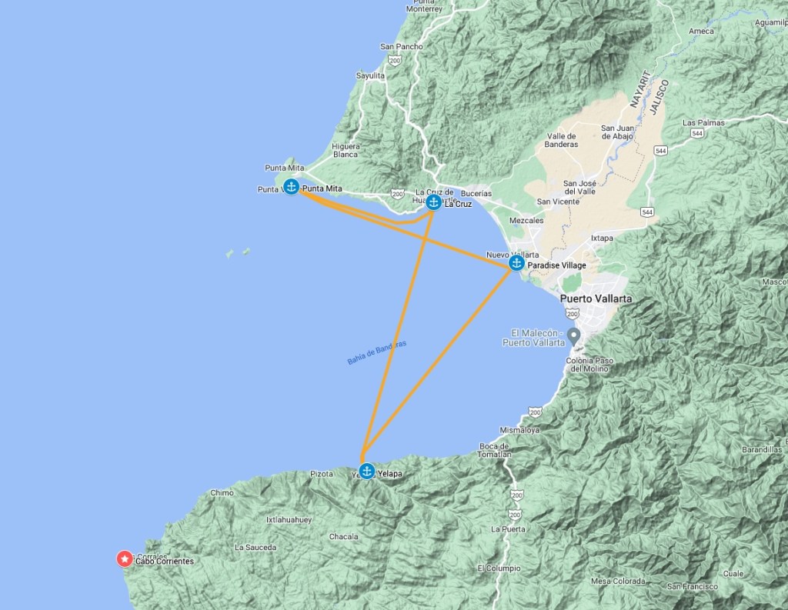The height and width of the screenshot is (610, 788).
Task: Click the Bahía de Banderas water label
Action: tap(376, 352)
